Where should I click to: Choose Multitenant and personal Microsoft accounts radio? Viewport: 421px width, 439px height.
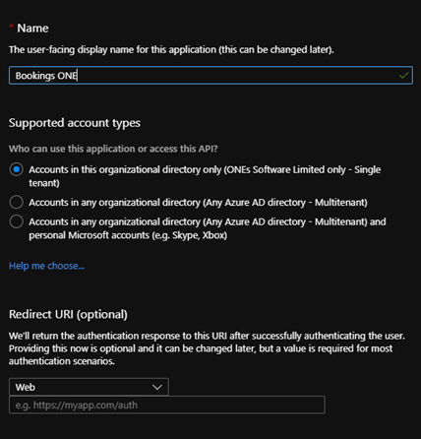click(16, 221)
